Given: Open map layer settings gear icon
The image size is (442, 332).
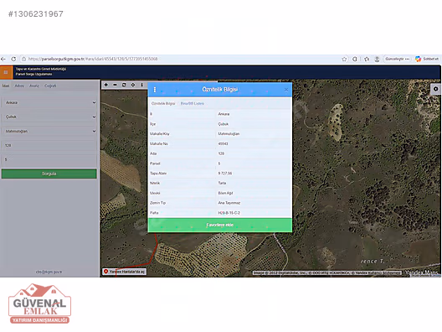Looking at the screenshot, I should click(436, 89).
